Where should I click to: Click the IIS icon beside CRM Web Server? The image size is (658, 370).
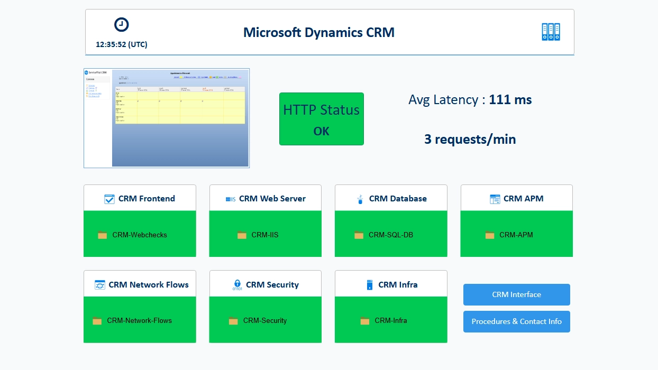231,199
